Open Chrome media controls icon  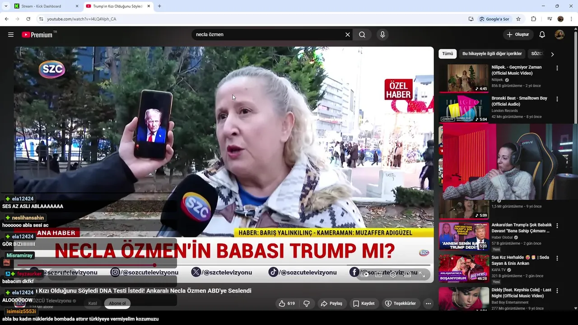(x=550, y=19)
